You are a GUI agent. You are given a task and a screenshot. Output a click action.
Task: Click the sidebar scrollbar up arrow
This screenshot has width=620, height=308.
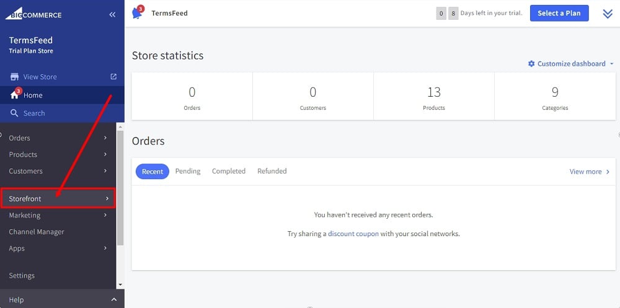[121, 126]
